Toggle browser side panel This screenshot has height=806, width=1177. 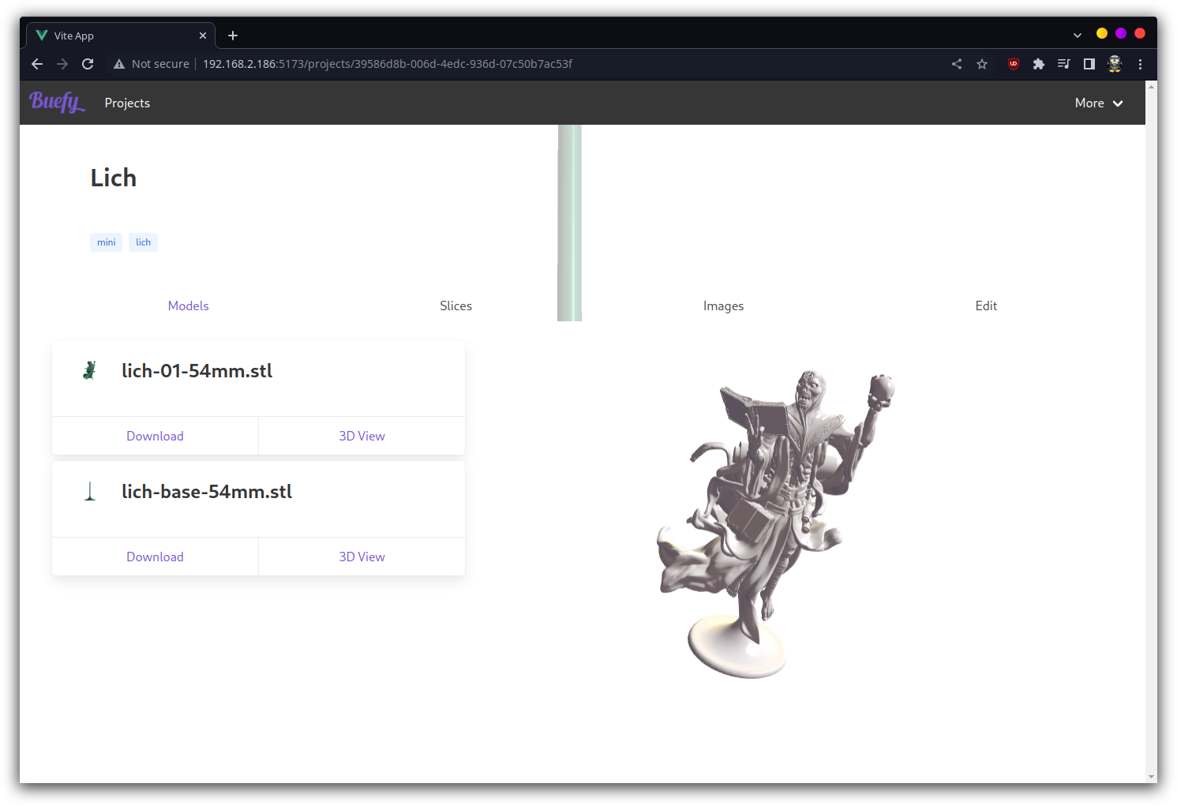point(1089,64)
